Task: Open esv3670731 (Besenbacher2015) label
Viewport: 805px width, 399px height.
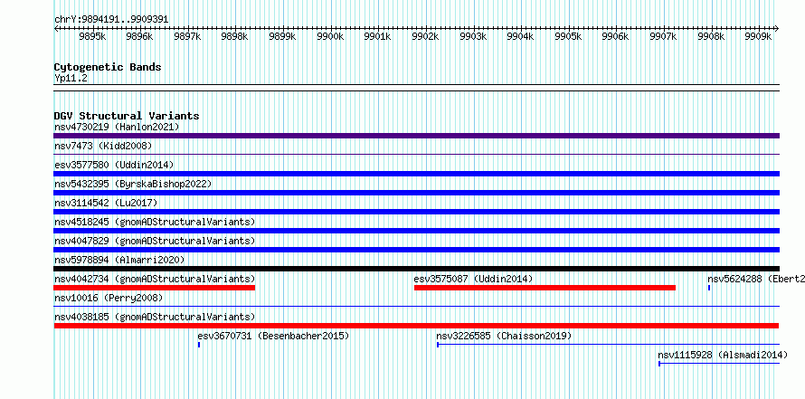Action: (x=273, y=336)
